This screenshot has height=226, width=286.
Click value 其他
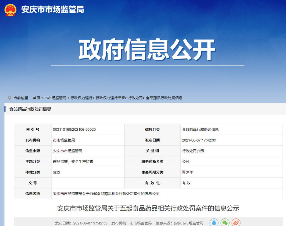[x=56, y=172]
